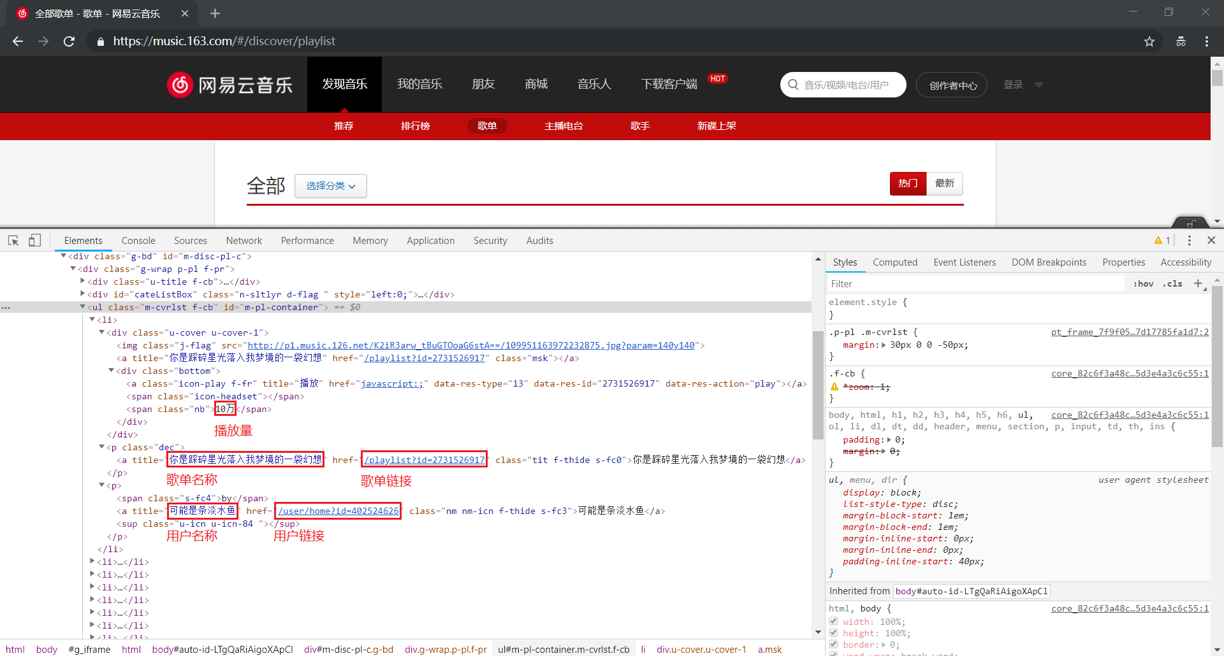1224x656 pixels.
Task: Open DevTools customize three-dot menu
Action: 1189,240
